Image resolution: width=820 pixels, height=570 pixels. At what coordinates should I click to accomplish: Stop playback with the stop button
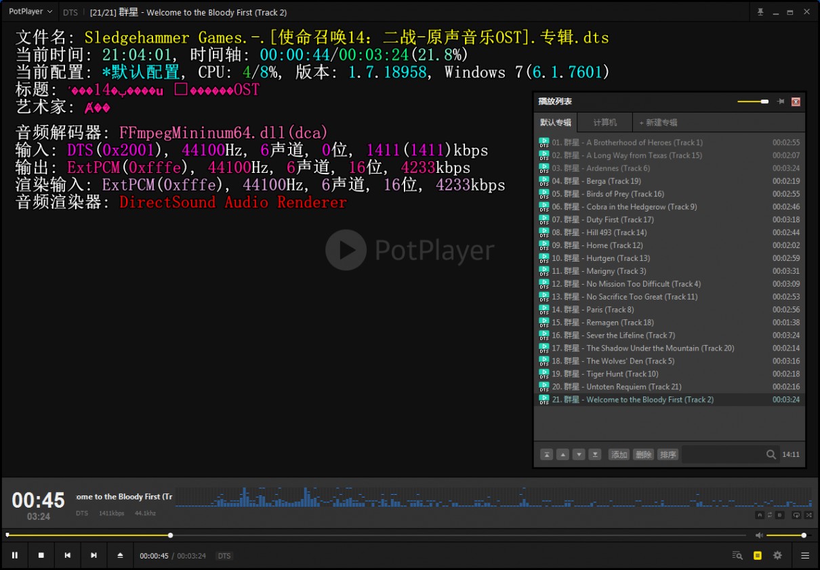[x=41, y=555]
